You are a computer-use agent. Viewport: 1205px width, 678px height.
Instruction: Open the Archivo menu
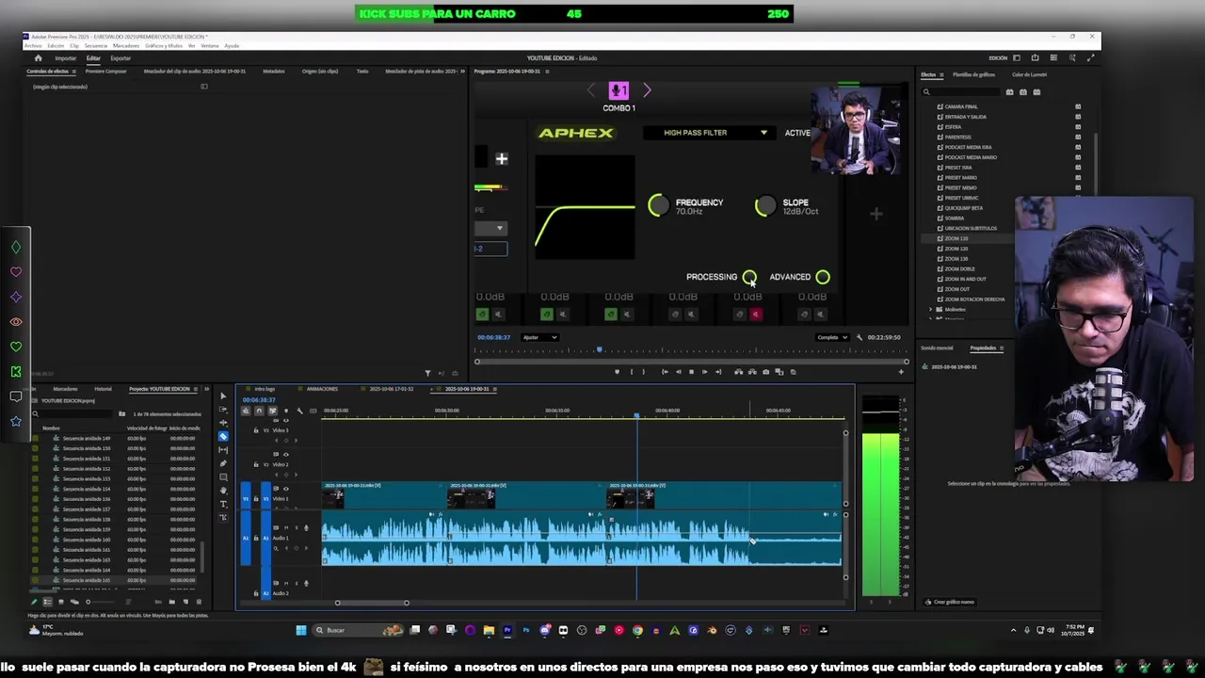coord(33,46)
